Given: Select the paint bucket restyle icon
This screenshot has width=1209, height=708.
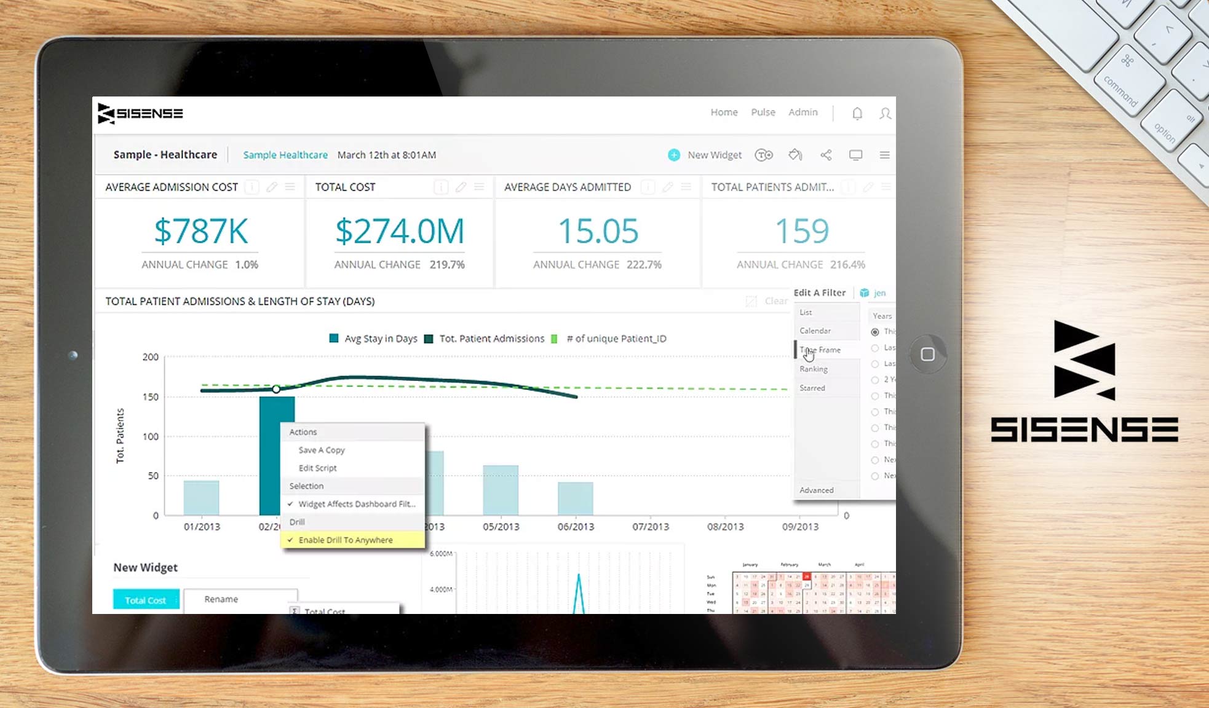Looking at the screenshot, I should pos(795,155).
